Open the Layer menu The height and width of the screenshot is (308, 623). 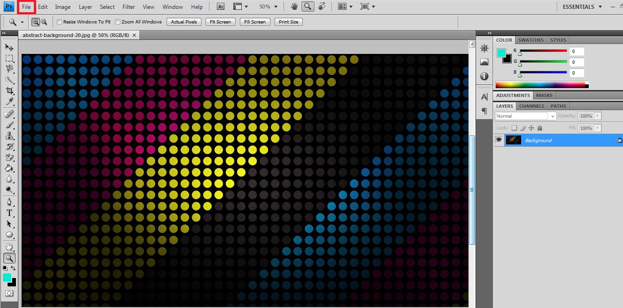pos(85,7)
